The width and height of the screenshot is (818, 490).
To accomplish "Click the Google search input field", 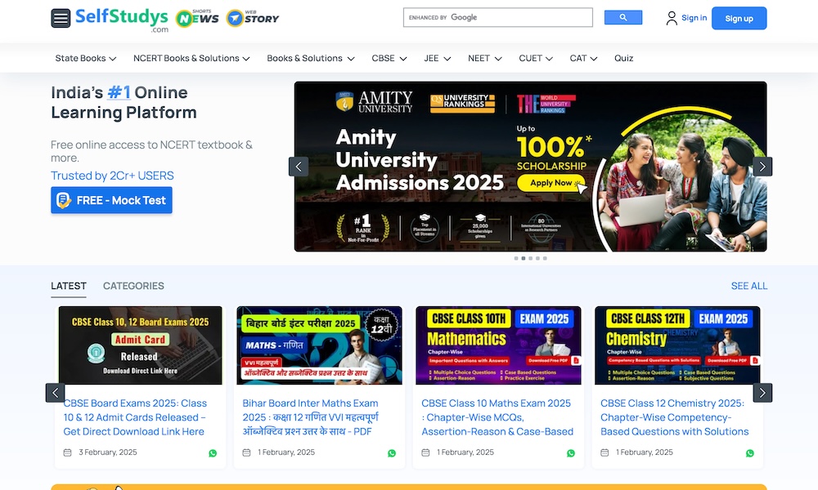I will point(497,17).
